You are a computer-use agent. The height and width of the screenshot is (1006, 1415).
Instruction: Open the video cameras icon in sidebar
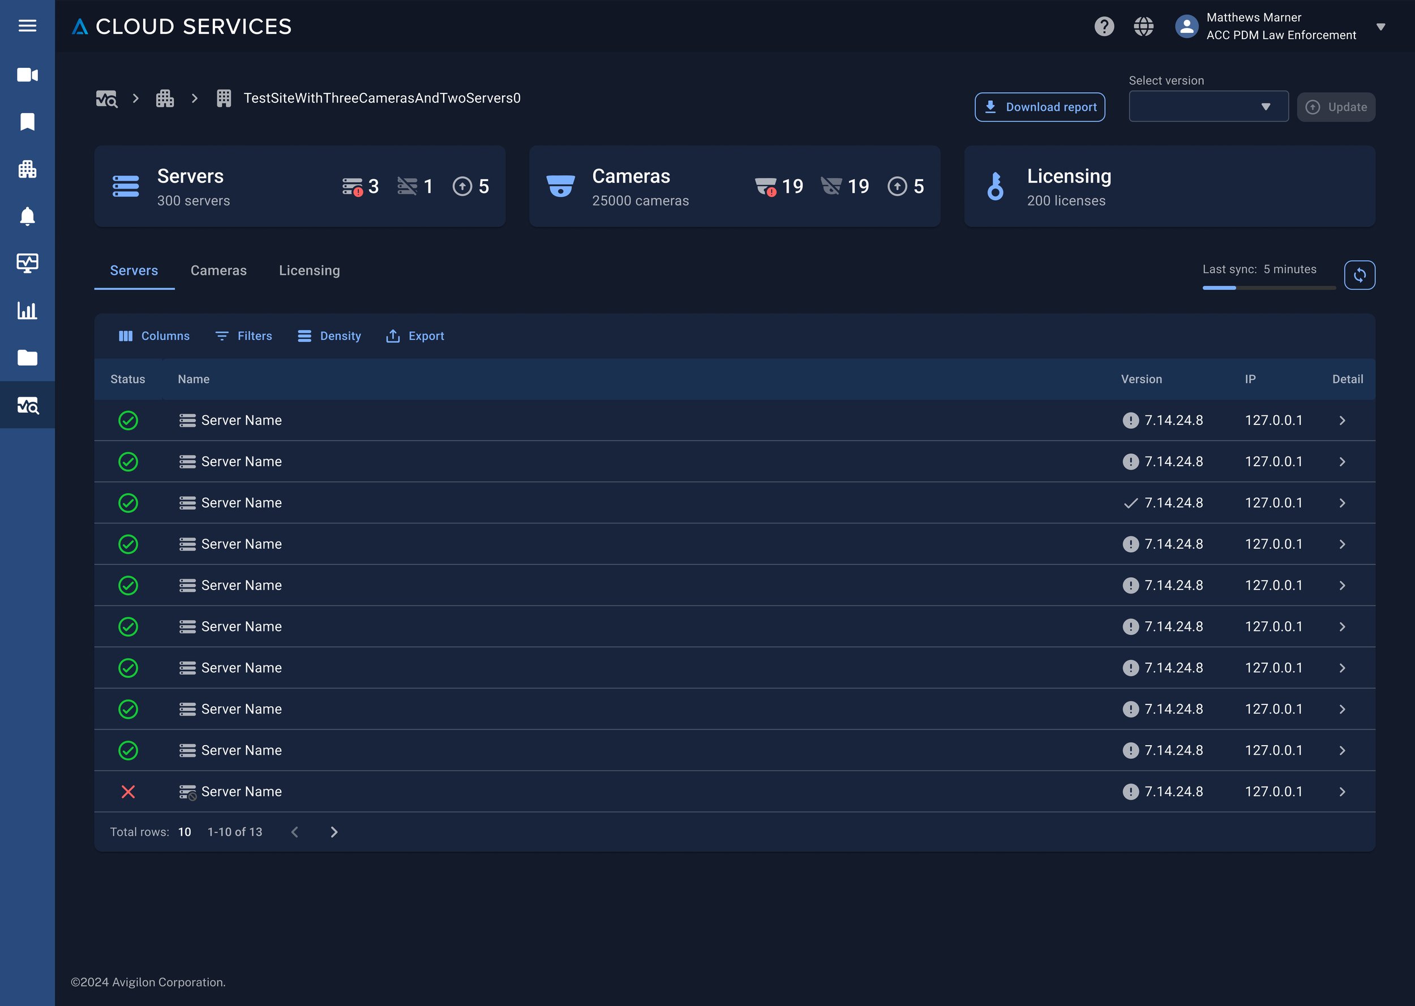pos(27,74)
